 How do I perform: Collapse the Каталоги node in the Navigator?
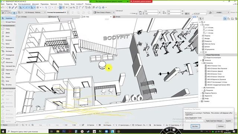tap(201, 60)
